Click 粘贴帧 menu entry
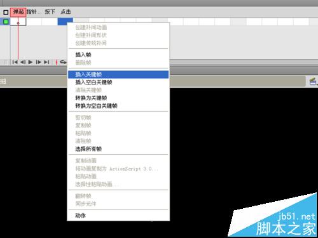 coord(118,133)
